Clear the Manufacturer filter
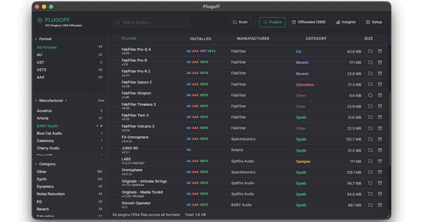 [x=101, y=101]
